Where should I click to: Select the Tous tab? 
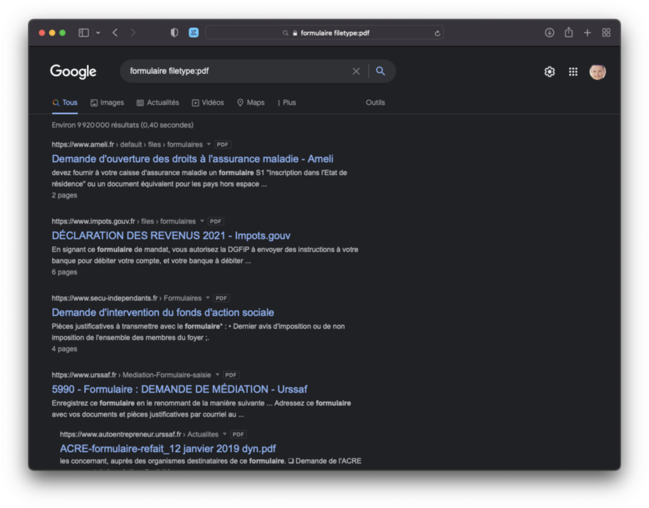click(65, 103)
